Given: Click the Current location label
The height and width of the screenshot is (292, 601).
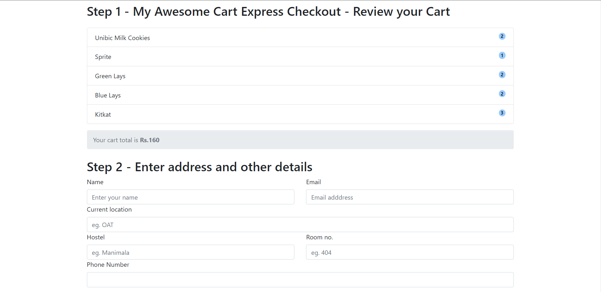Looking at the screenshot, I should point(109,209).
